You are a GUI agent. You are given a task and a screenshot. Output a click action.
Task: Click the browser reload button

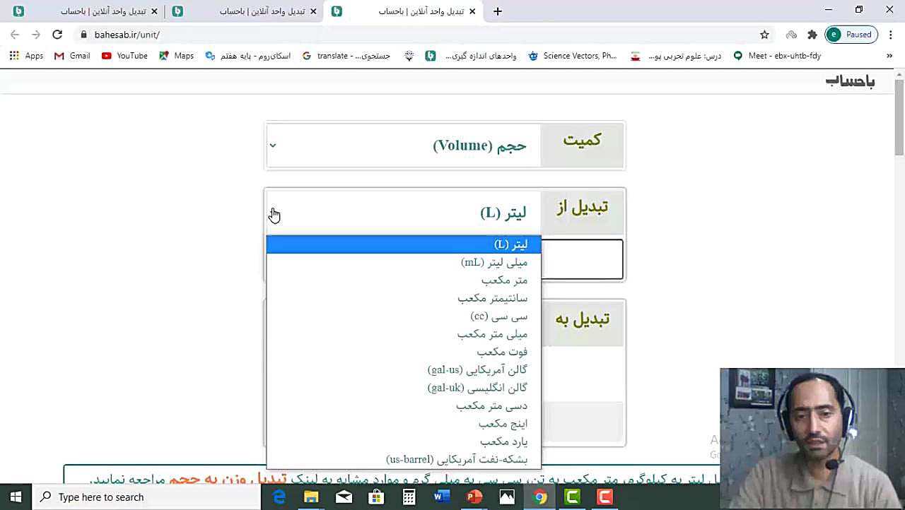pyautogui.click(x=57, y=35)
